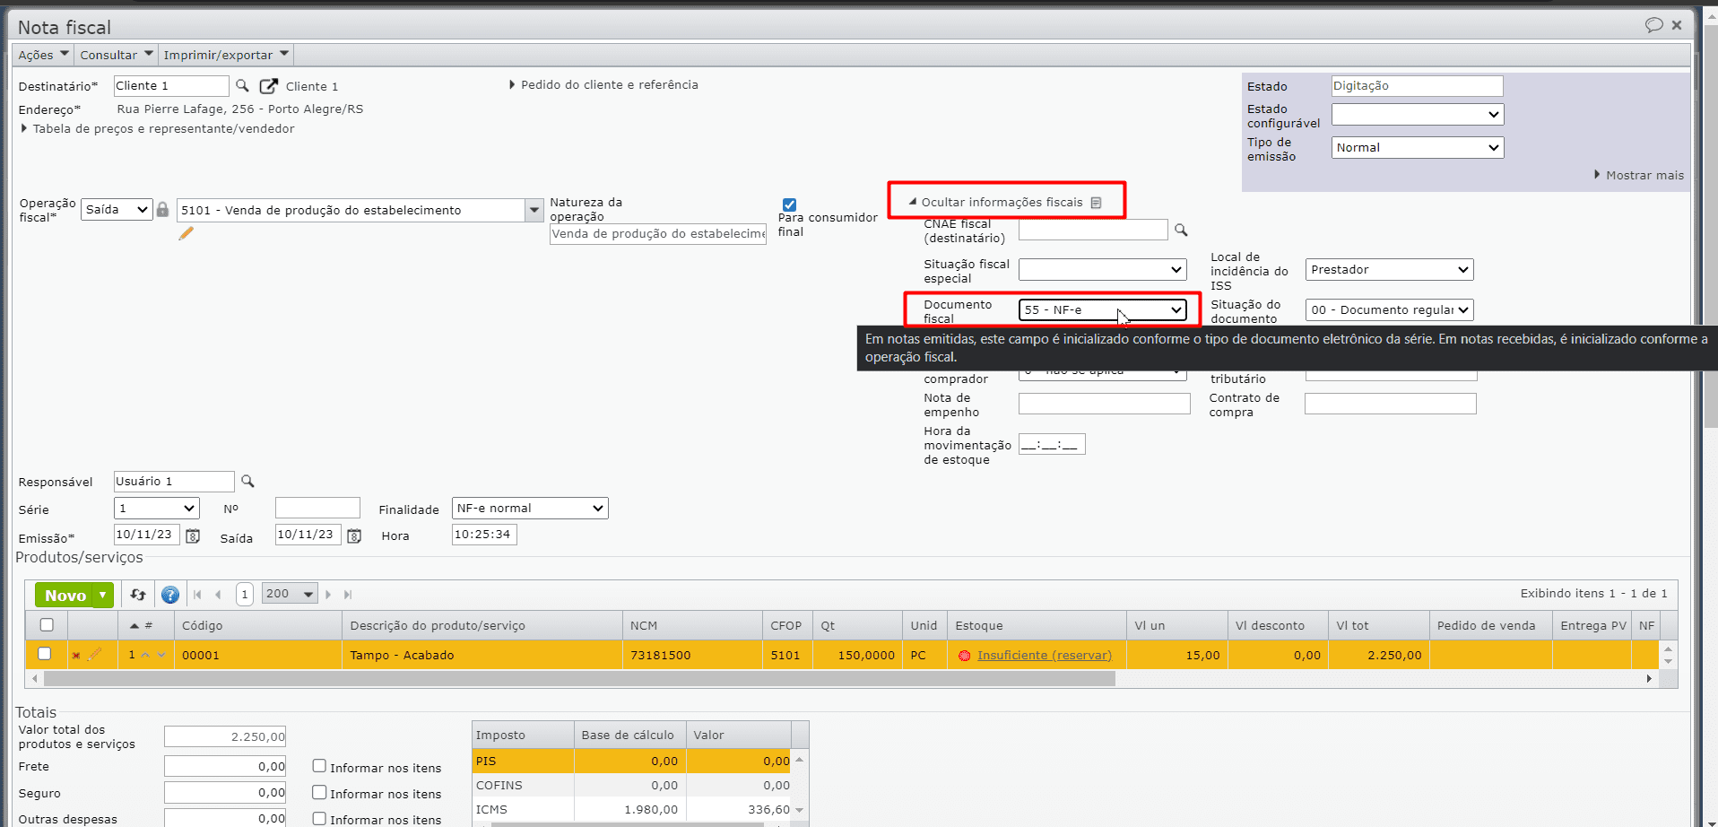Screen dimensions: 1718x827
Task: Expand Pedido do cliente e referência section
Action: pos(603,84)
